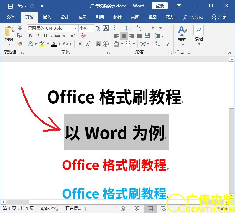Screen dimensions: 235x213
Task: Activate the Format Painter brush
Action: click(20, 44)
